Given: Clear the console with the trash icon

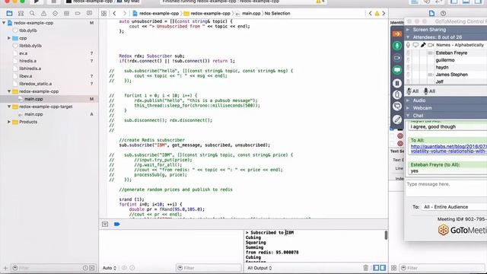Looking at the screenshot, I should click(366, 268).
